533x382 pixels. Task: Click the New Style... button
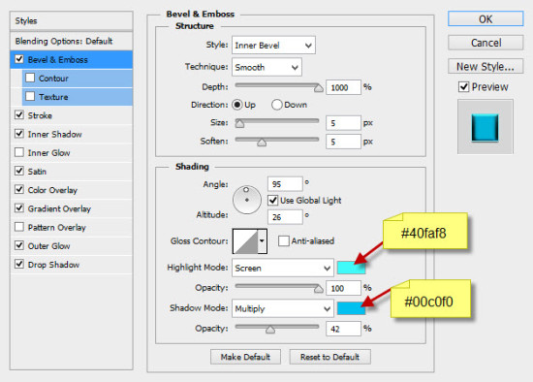(486, 66)
